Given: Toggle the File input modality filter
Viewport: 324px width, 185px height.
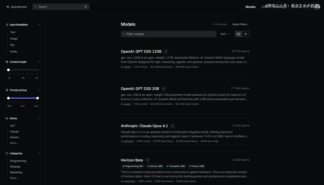Looking at the screenshot, I should pos(12,45).
